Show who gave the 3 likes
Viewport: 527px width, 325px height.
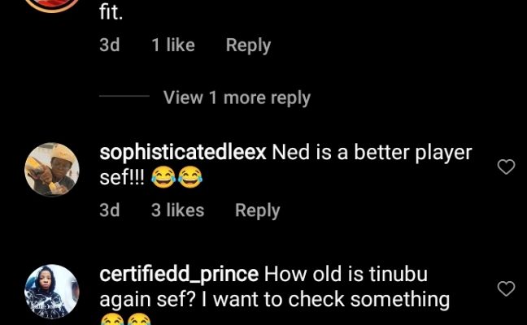point(177,210)
